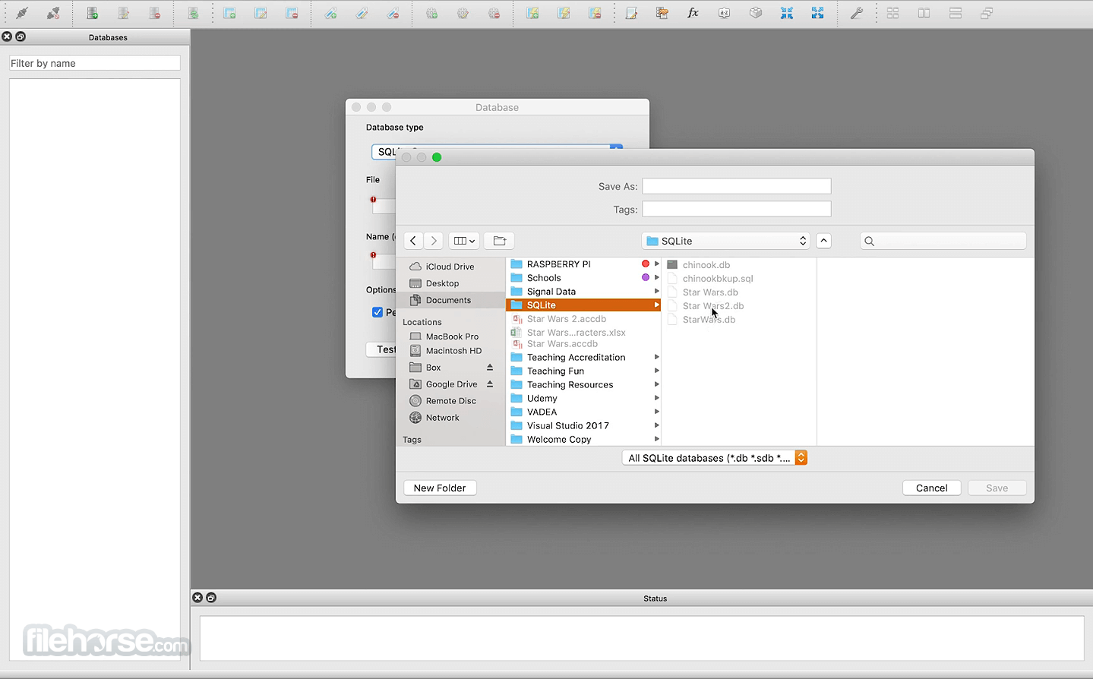Click the Edit trigger toolbar icon
The height and width of the screenshot is (679, 1093).
(x=463, y=13)
